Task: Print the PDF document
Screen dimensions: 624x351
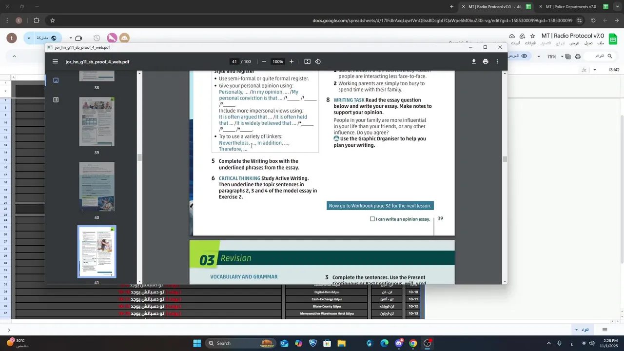Action: pyautogui.click(x=486, y=61)
